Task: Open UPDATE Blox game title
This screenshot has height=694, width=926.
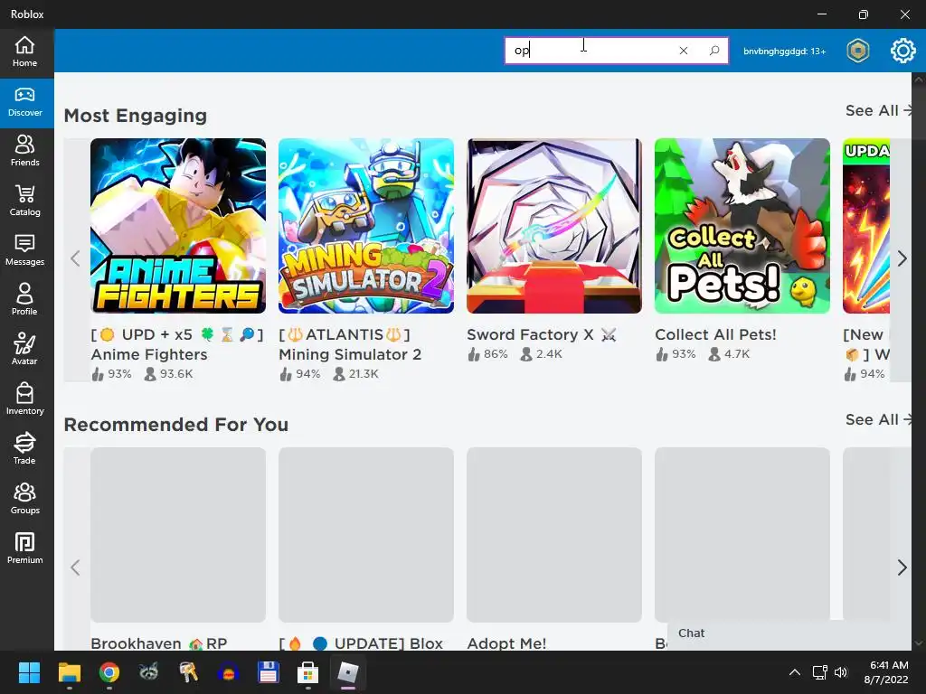Action: click(x=361, y=643)
